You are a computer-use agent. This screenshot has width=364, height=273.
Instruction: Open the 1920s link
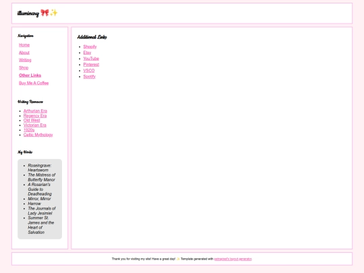point(29,130)
